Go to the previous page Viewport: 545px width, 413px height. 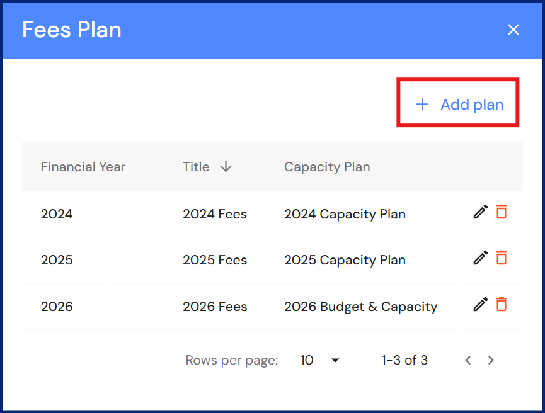[x=468, y=361]
